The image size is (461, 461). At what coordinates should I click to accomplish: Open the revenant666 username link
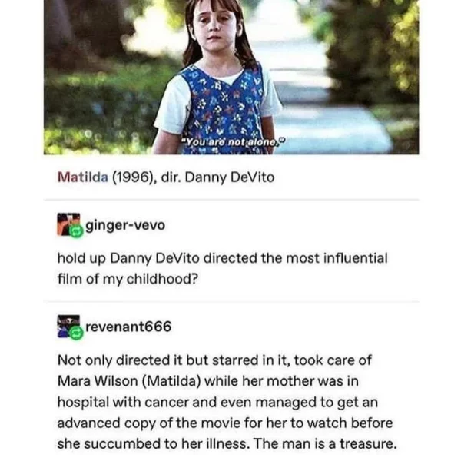[128, 327]
